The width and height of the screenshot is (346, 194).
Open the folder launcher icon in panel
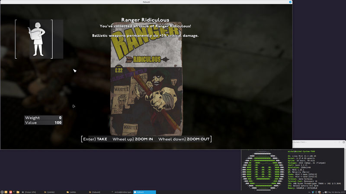point(18,192)
